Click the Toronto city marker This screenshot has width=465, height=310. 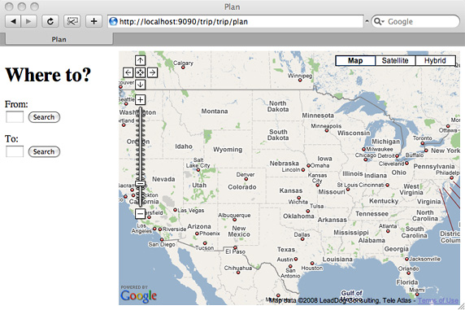coord(423,143)
